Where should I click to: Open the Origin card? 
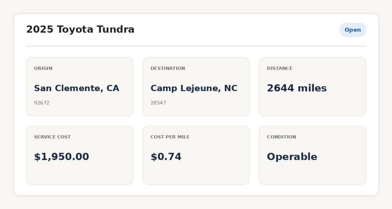coord(80,87)
